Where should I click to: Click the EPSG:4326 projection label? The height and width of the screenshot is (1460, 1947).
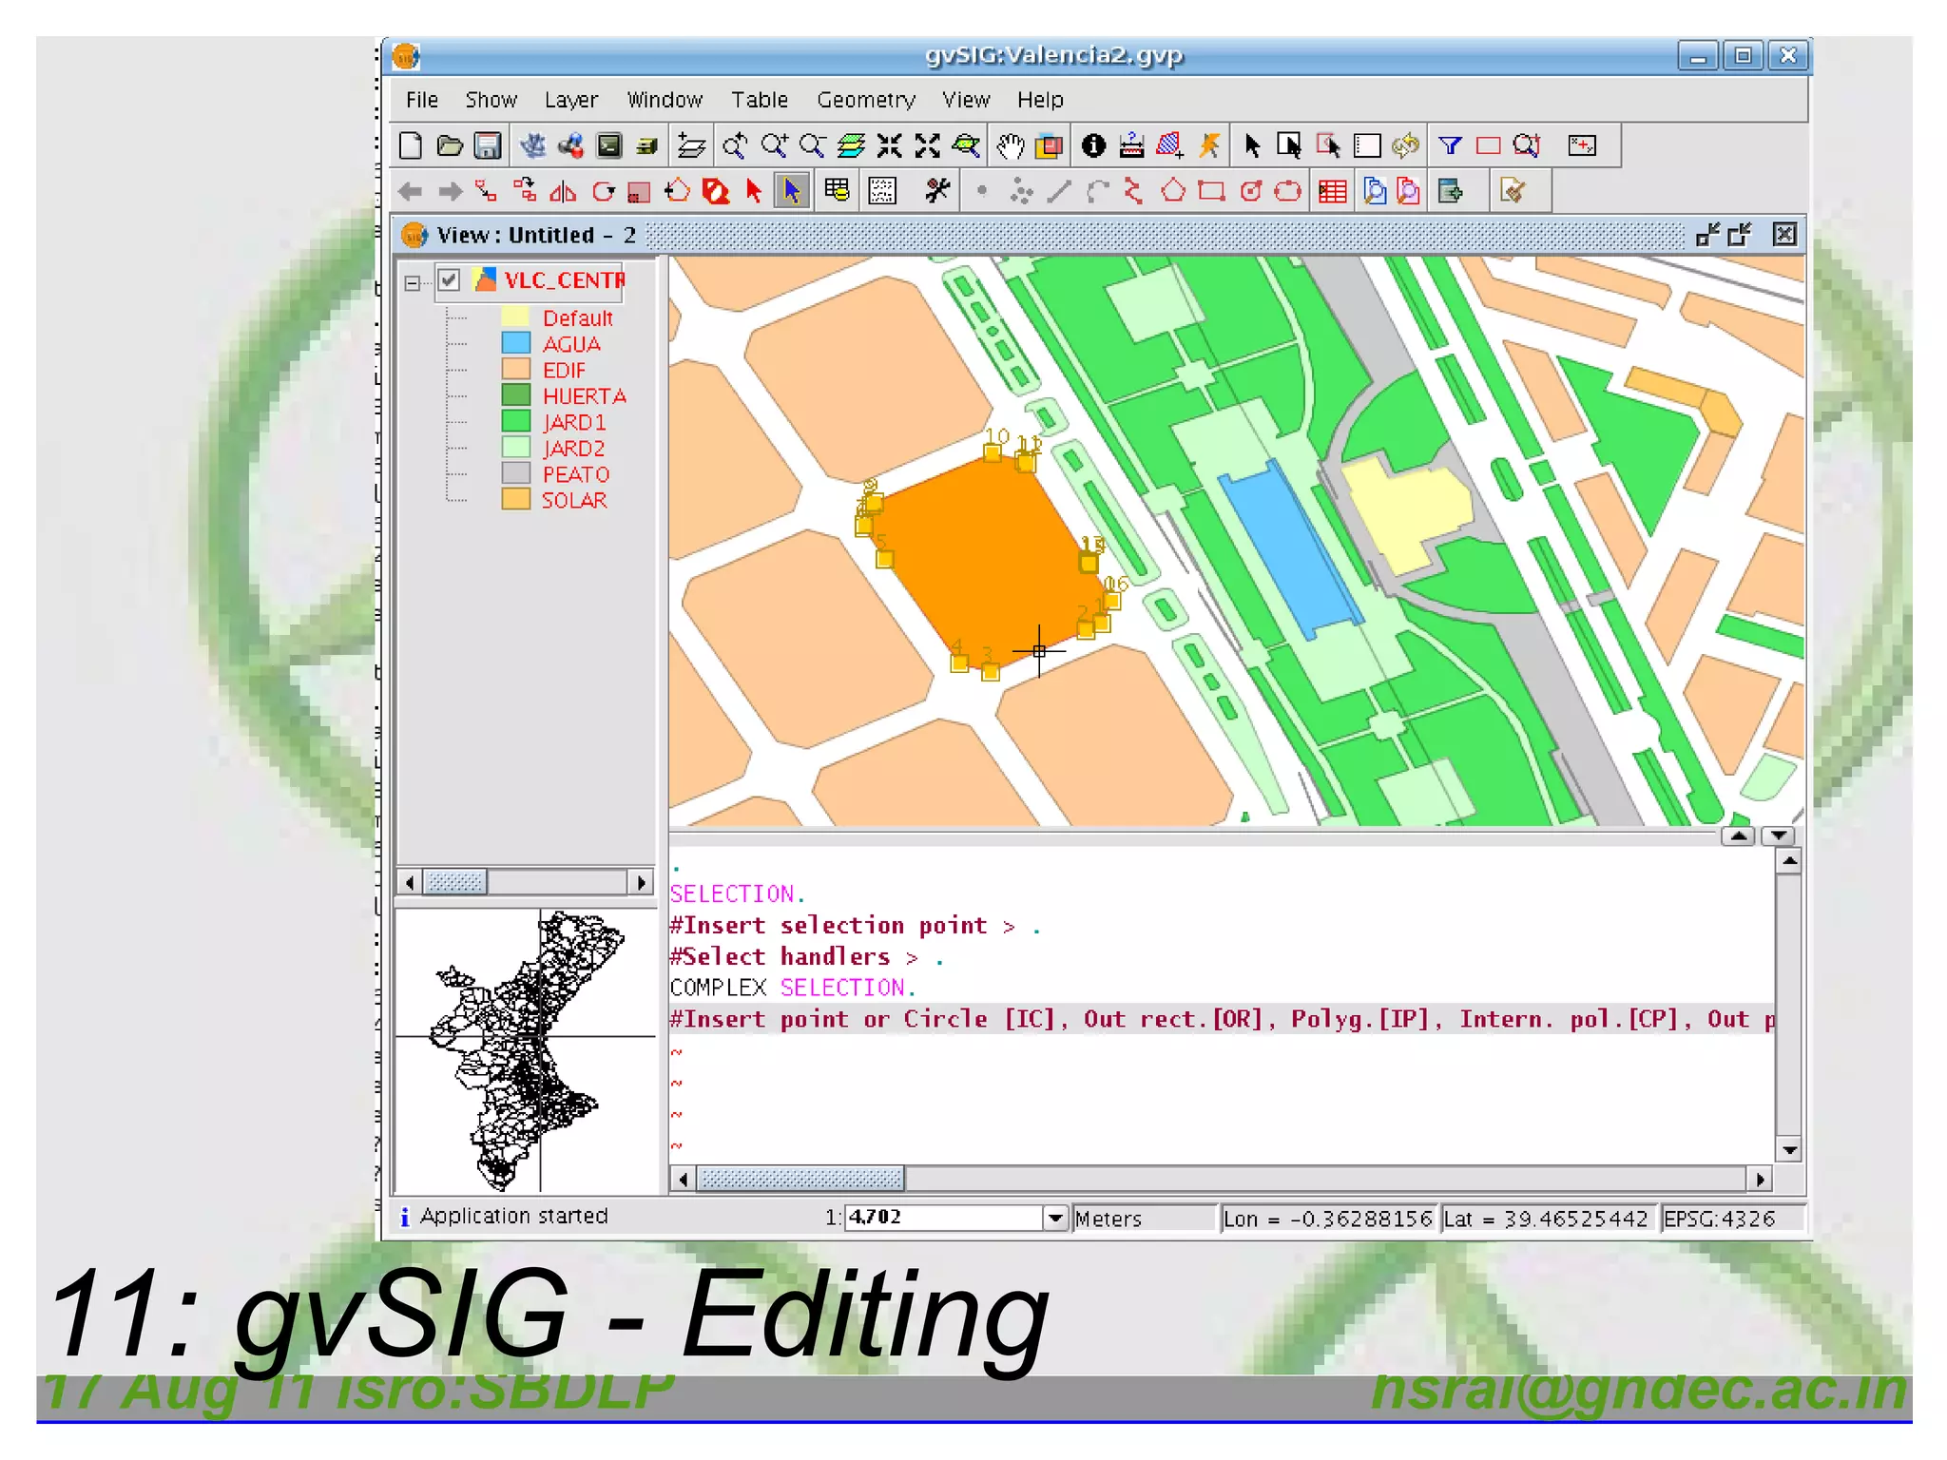[1719, 1218]
